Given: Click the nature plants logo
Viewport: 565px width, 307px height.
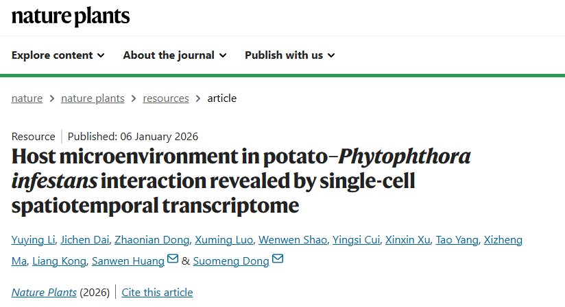Looking at the screenshot, I should tap(71, 17).
